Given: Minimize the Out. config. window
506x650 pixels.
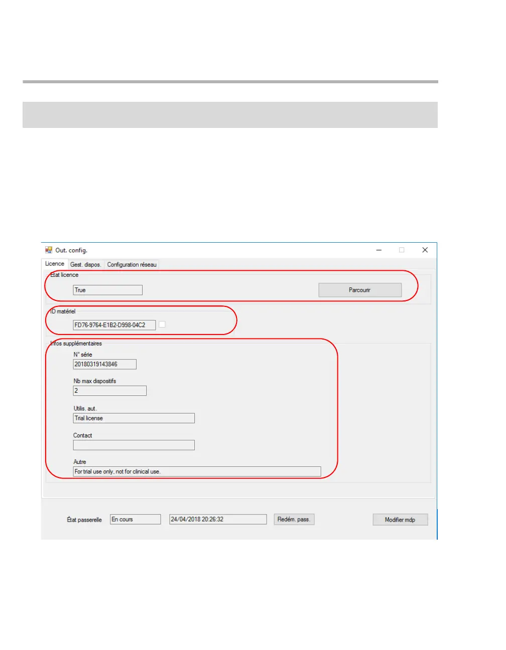Looking at the screenshot, I should point(379,250).
